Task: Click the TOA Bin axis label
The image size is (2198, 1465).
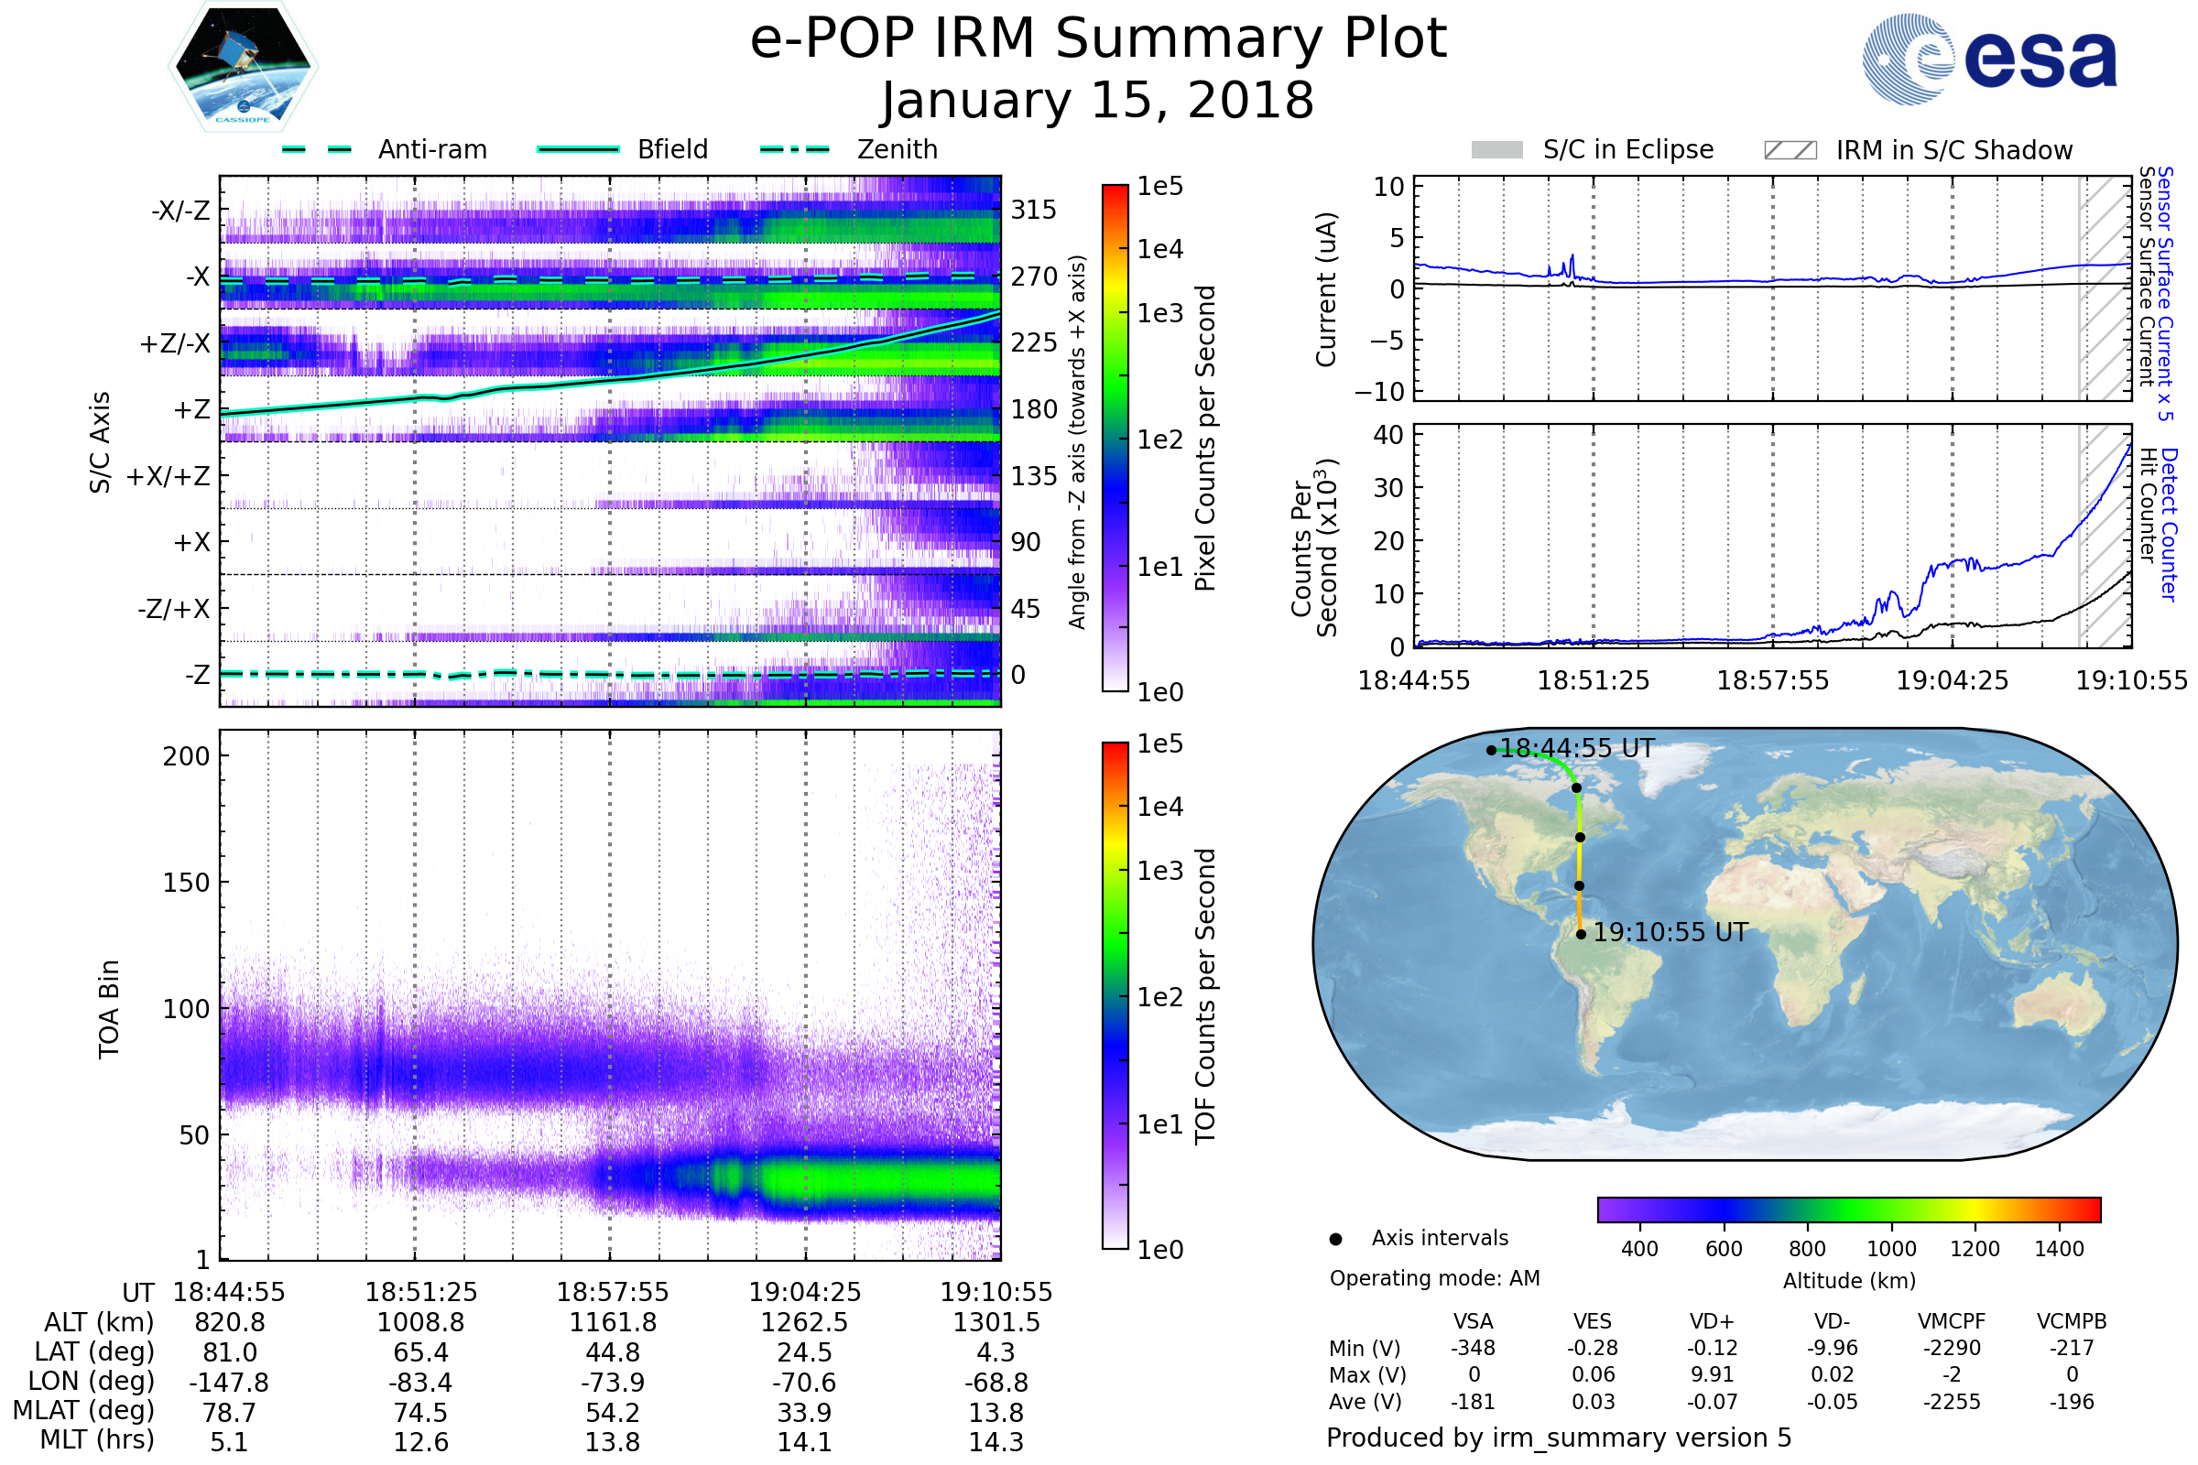Action: coord(109,1009)
